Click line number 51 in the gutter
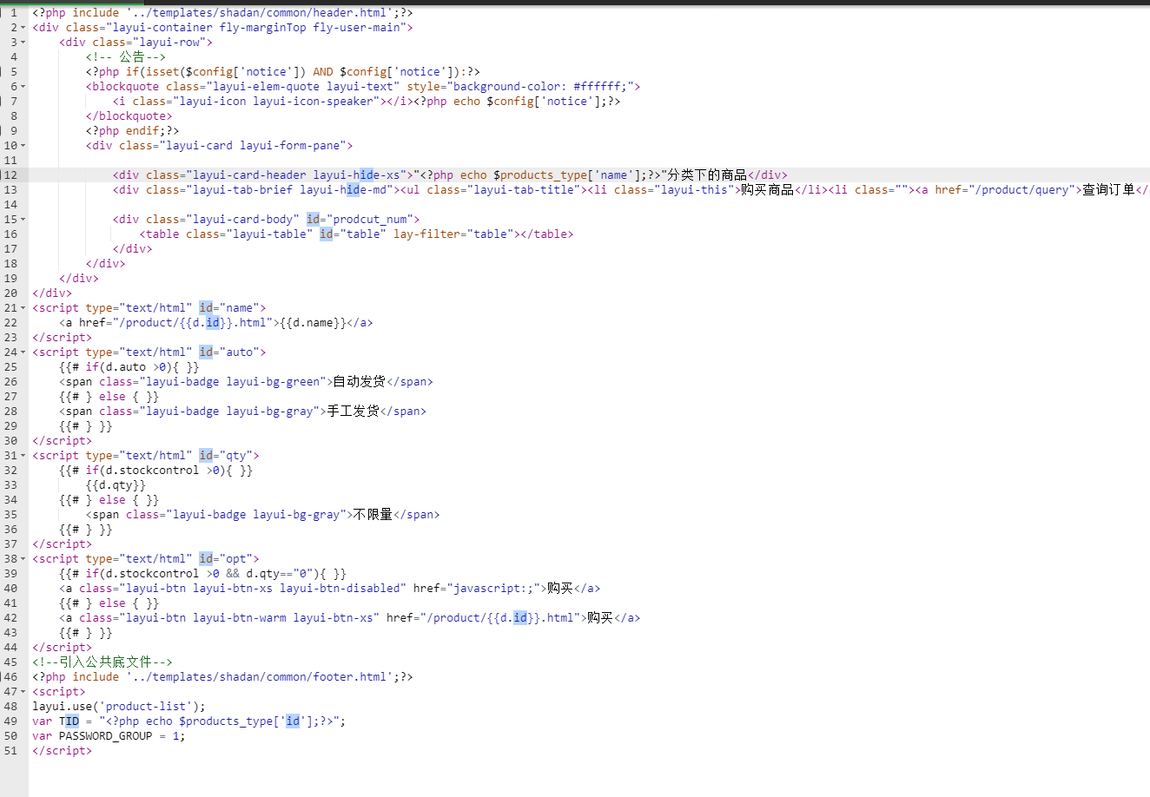 [10, 751]
